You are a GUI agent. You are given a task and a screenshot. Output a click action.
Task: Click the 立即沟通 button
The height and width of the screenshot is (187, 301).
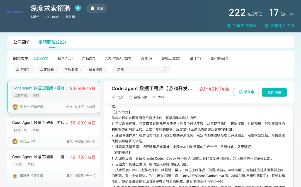274,92
